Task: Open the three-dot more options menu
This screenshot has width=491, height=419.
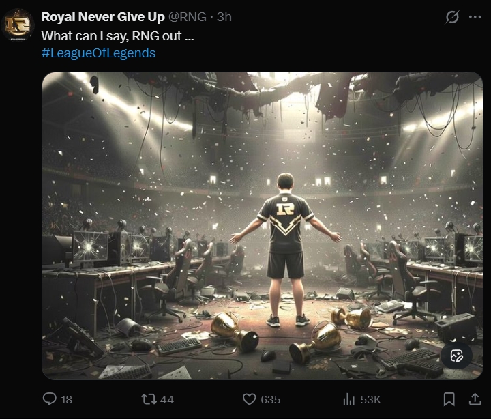Action: click(475, 18)
